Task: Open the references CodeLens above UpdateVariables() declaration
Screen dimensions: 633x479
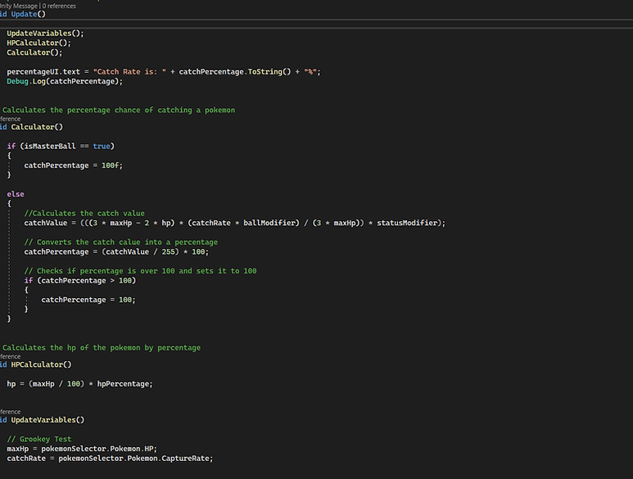Action: pyautogui.click(x=10, y=412)
